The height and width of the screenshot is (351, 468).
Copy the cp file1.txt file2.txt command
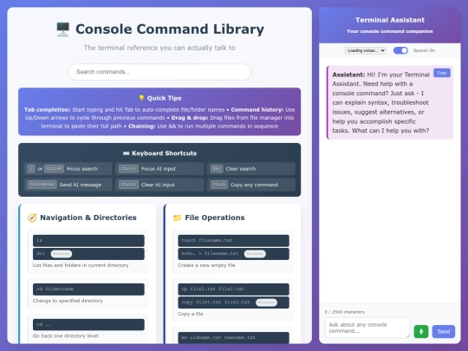[x=233, y=289]
